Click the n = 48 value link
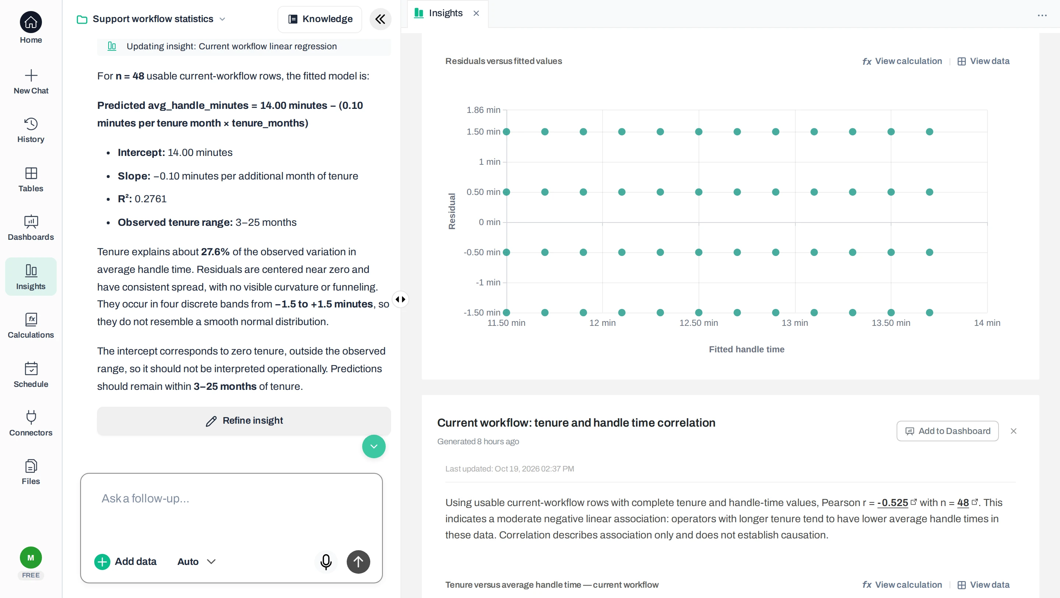 point(962,503)
